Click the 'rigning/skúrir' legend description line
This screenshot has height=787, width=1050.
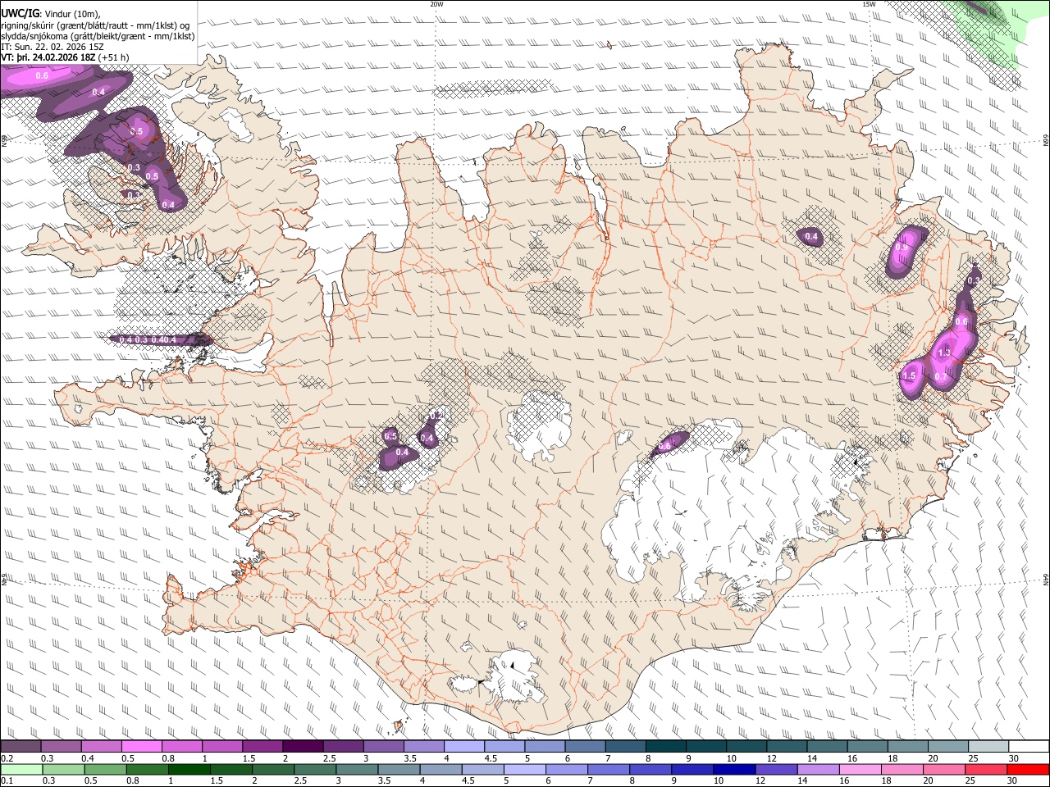96,25
